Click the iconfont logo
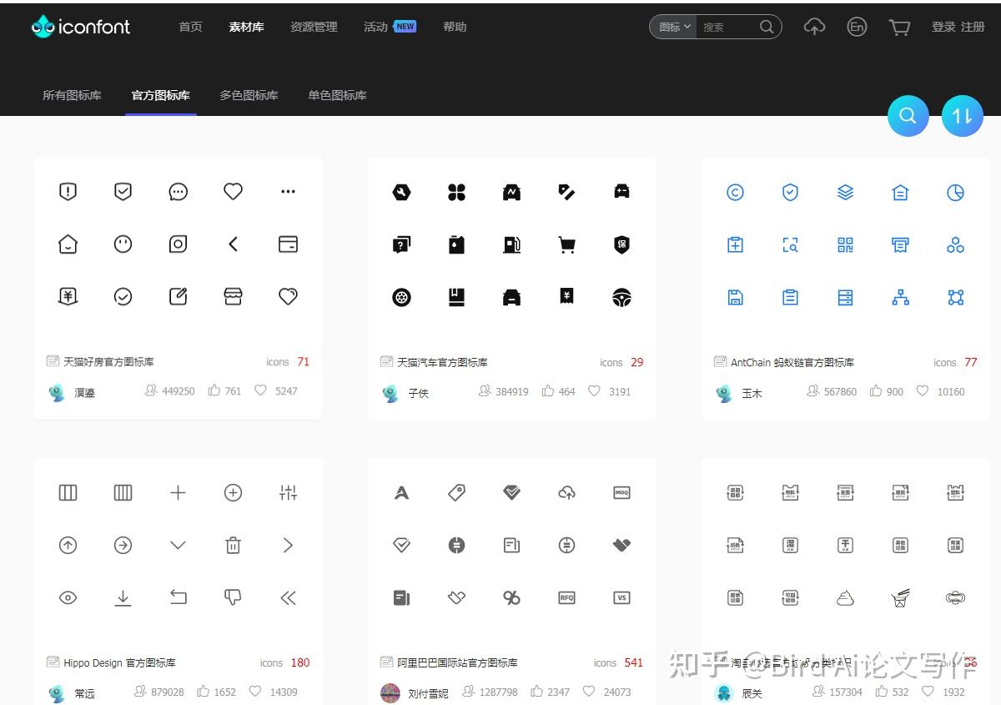The image size is (1001, 705). 81,27
